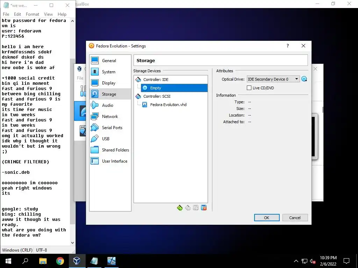The image size is (358, 268).
Task: Click Notepad scrollbar up arrow
Action: (x=72, y=21)
